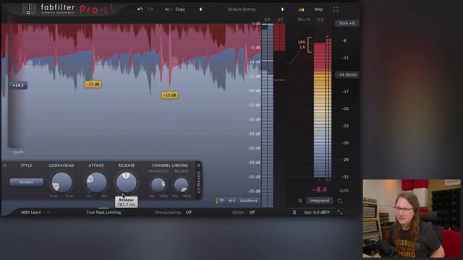The width and height of the screenshot is (463, 260).
Task: Open the Dither Off menu
Action: (252, 212)
